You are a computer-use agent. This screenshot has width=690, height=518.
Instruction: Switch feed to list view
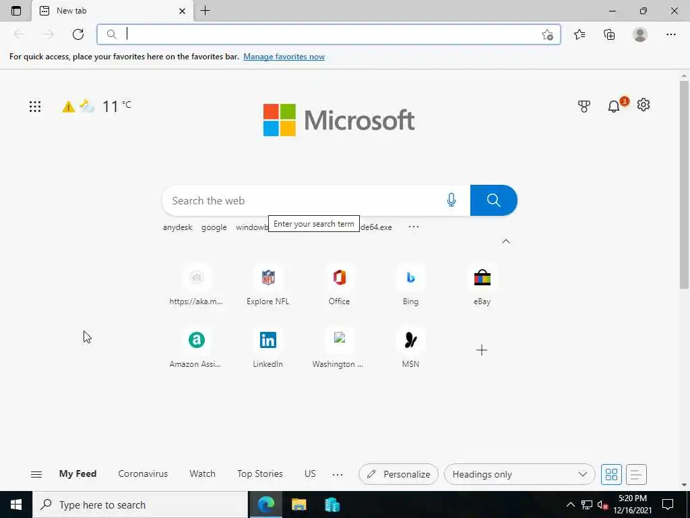636,474
